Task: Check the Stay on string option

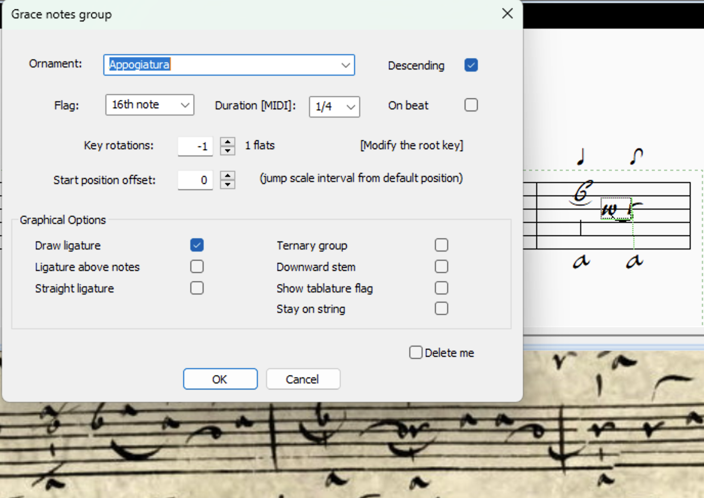Action: point(441,309)
